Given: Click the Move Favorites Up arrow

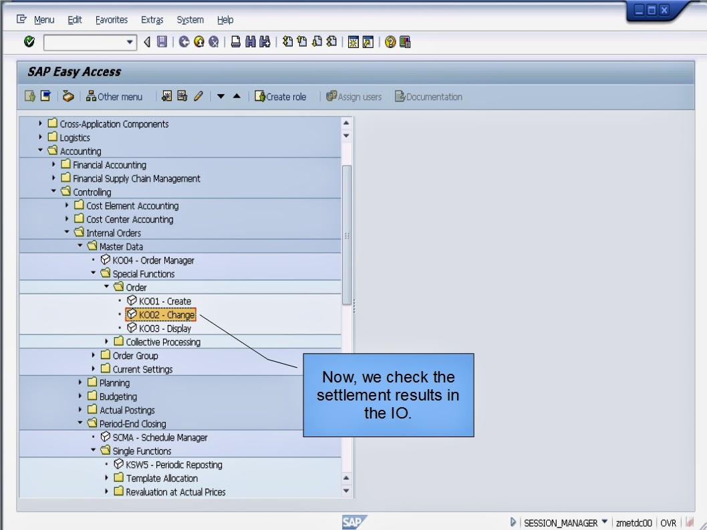Looking at the screenshot, I should [x=237, y=96].
